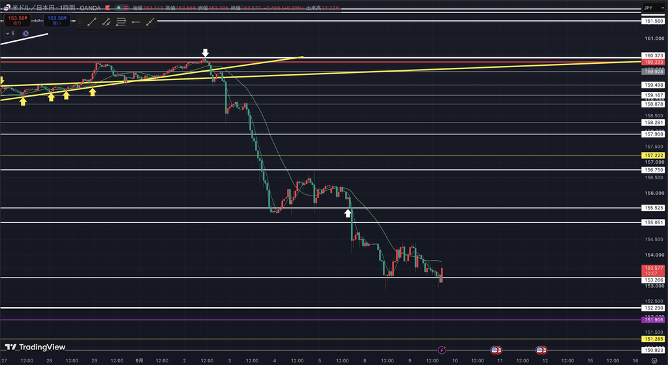Choose the horizontal lines multi-level tool
The height and width of the screenshot is (365, 668).
point(121,22)
